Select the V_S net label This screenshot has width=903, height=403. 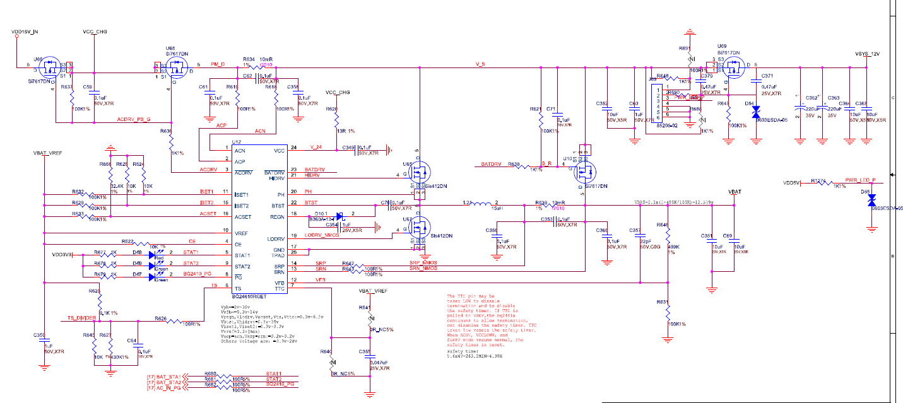coord(480,64)
